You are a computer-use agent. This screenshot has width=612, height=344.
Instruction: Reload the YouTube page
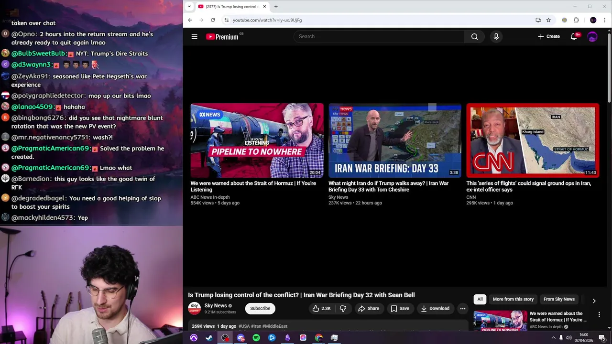tap(213, 20)
